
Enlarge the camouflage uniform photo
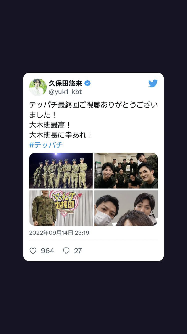[61, 208]
